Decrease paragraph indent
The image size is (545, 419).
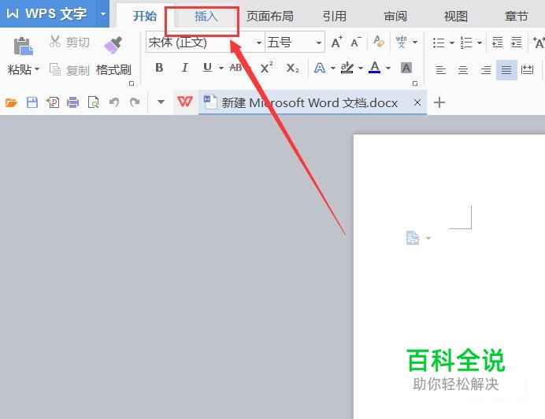tap(498, 42)
